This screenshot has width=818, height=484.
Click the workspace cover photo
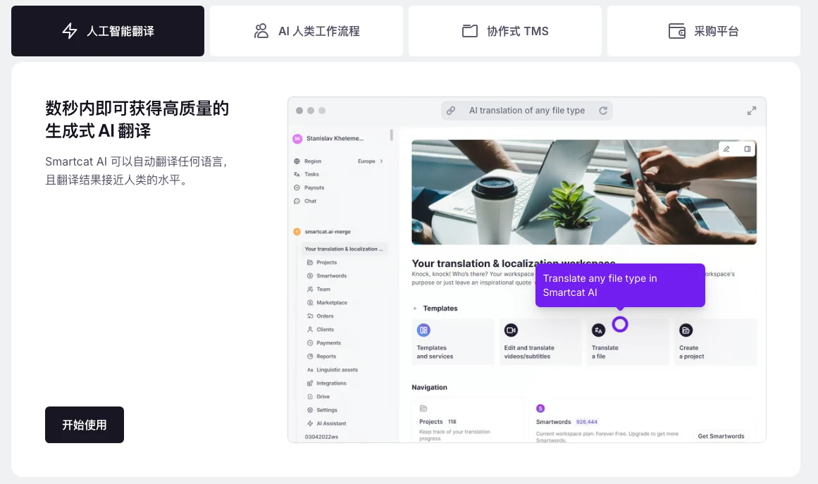(x=584, y=192)
